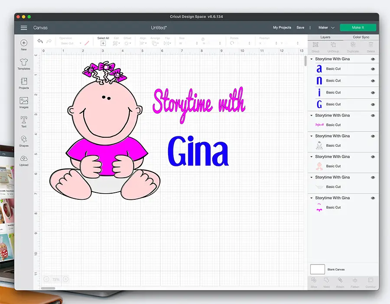Image resolution: width=390 pixels, height=304 pixels.
Task: Collapse the magenta bow and shirt group
Action: coord(312,198)
